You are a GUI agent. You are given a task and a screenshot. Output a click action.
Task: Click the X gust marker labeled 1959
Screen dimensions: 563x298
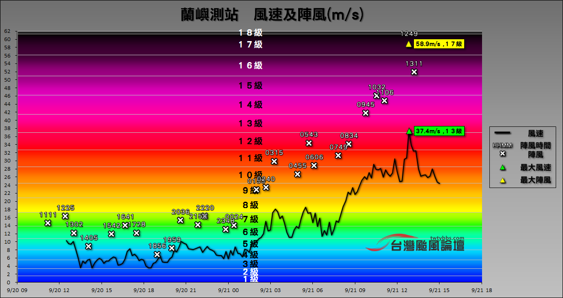point(171,249)
